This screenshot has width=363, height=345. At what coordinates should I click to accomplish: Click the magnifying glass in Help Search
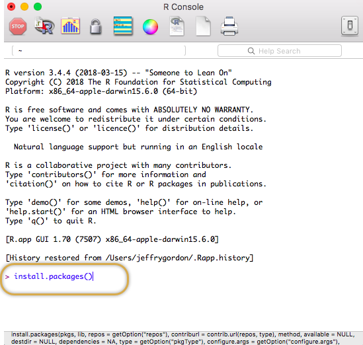[251, 51]
